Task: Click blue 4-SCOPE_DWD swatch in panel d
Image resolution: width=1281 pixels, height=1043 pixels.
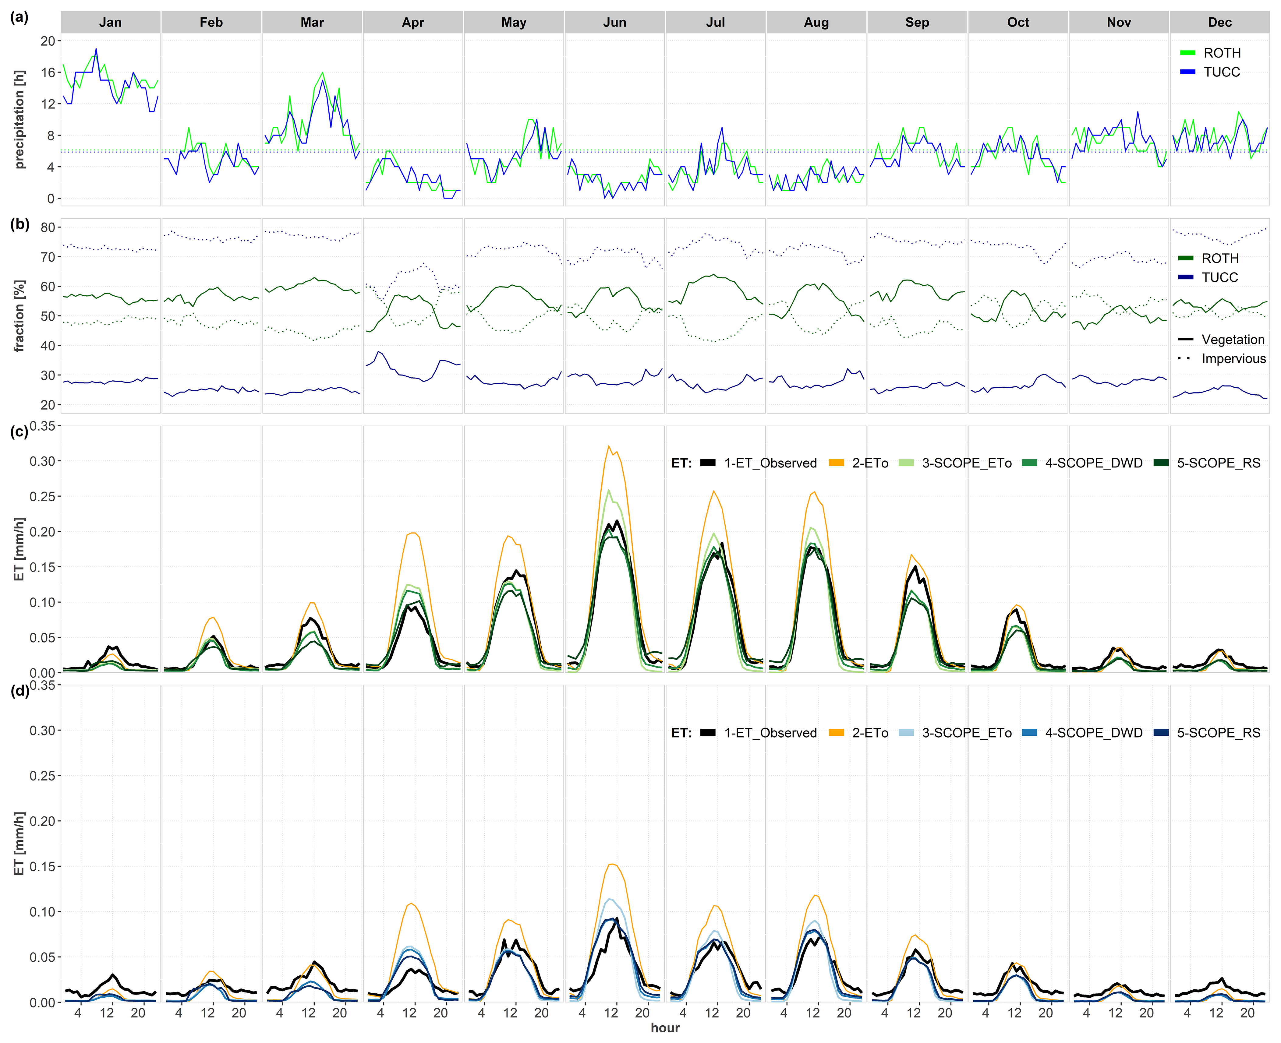Action: click(1029, 732)
